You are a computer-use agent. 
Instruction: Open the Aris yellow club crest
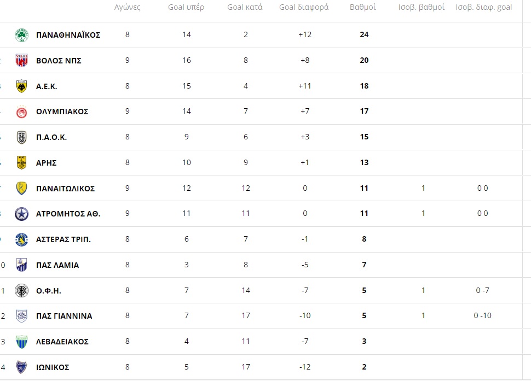point(21,162)
